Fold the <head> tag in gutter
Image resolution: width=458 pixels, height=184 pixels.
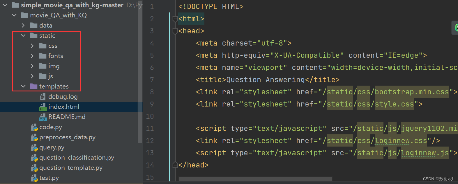coord(175,31)
